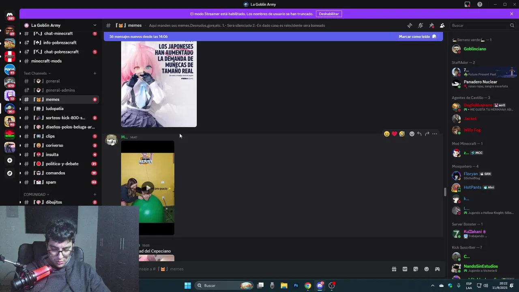Click the forward arrow on the message
The width and height of the screenshot is (519, 292).
427,134
